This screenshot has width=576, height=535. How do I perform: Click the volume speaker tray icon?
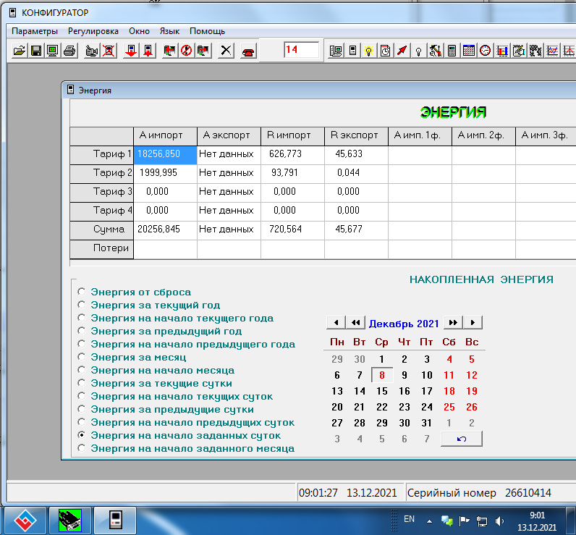499,521
